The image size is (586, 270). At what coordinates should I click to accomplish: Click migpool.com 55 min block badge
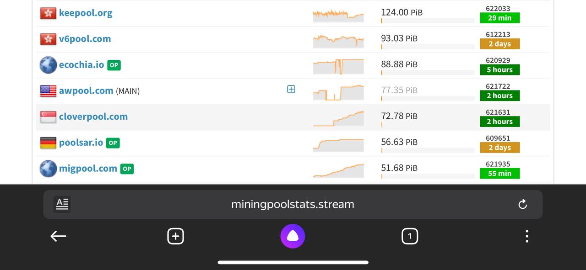point(499,174)
